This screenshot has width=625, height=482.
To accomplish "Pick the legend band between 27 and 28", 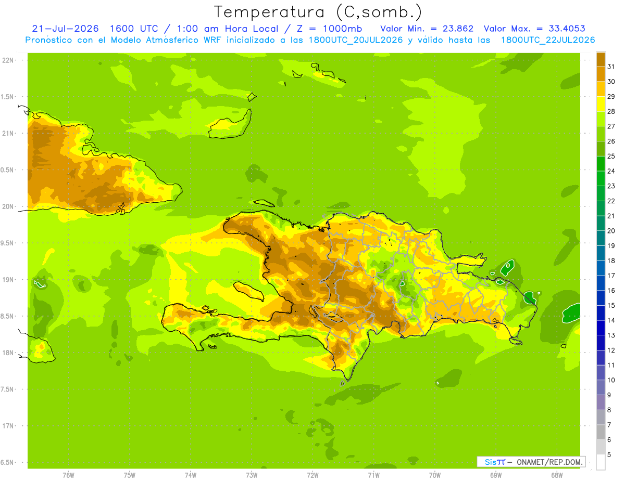I will tap(601, 119).
